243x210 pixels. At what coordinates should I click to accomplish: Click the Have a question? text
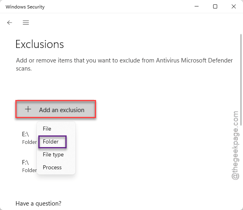[38, 204]
